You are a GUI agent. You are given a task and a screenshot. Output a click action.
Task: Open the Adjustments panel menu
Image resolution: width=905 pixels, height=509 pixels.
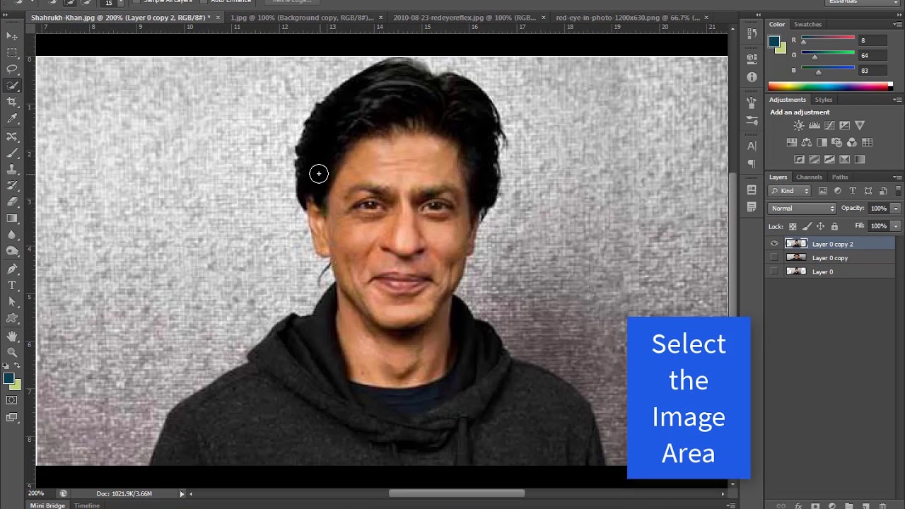898,100
